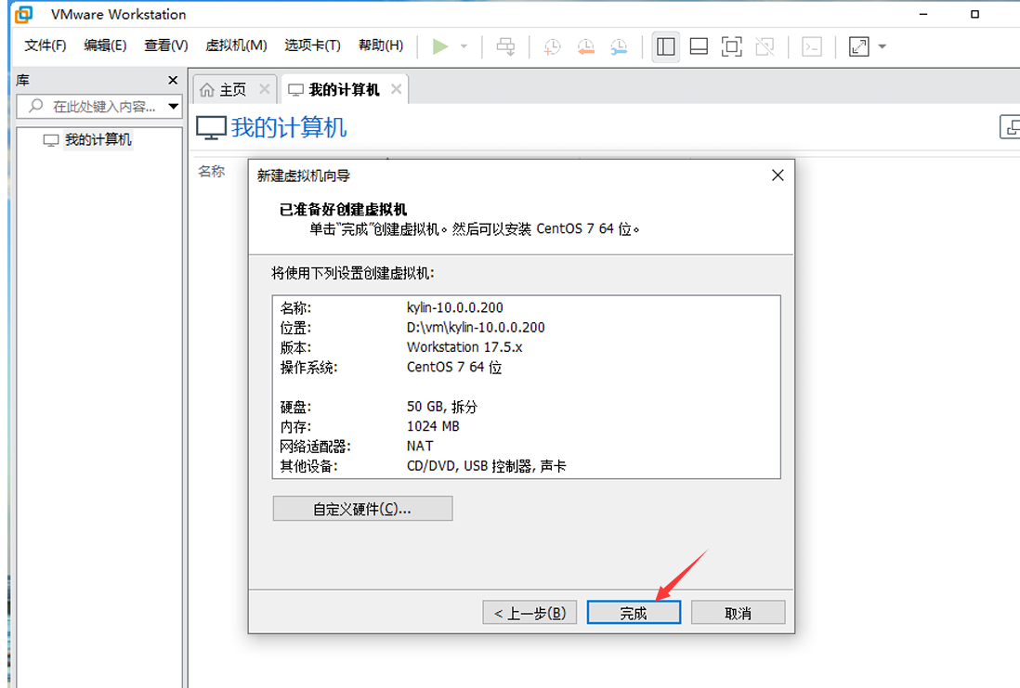Image resolution: width=1020 pixels, height=688 pixels.
Task: Enter full screen mode icon
Action: tap(732, 46)
